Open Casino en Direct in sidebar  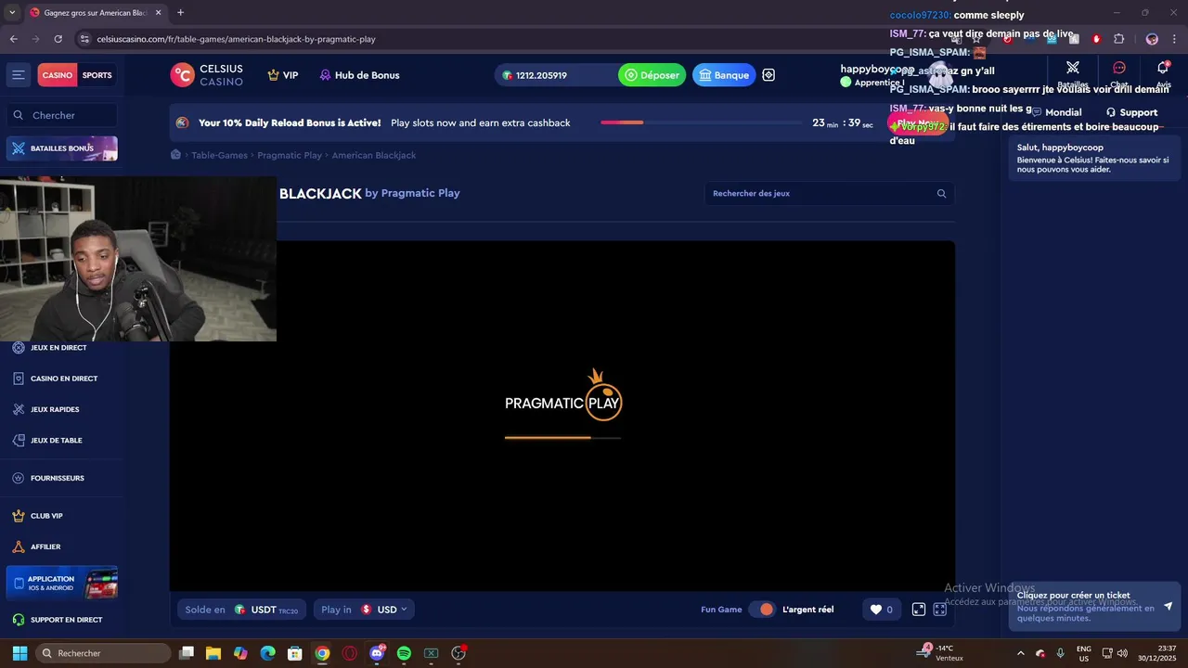[x=55, y=379]
